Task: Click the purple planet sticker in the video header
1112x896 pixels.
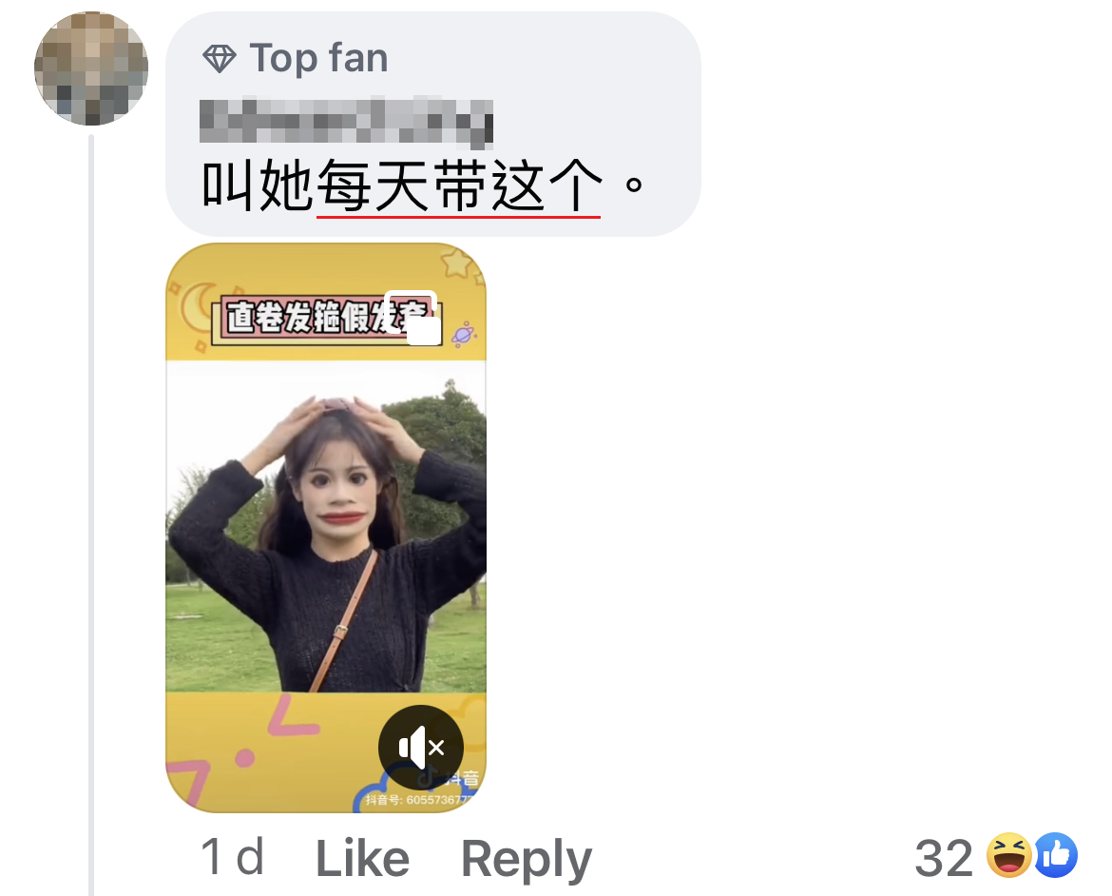Action: tap(464, 335)
